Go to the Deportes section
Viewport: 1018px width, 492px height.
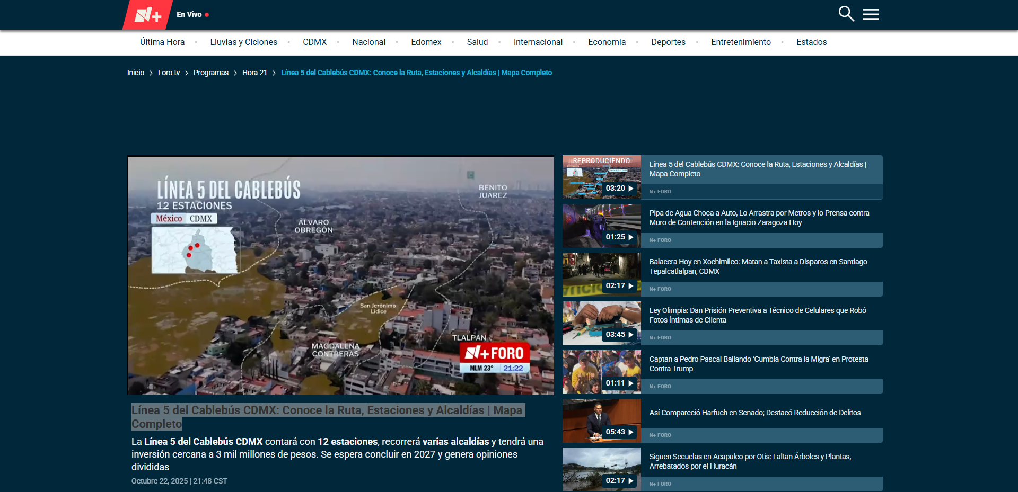click(669, 42)
